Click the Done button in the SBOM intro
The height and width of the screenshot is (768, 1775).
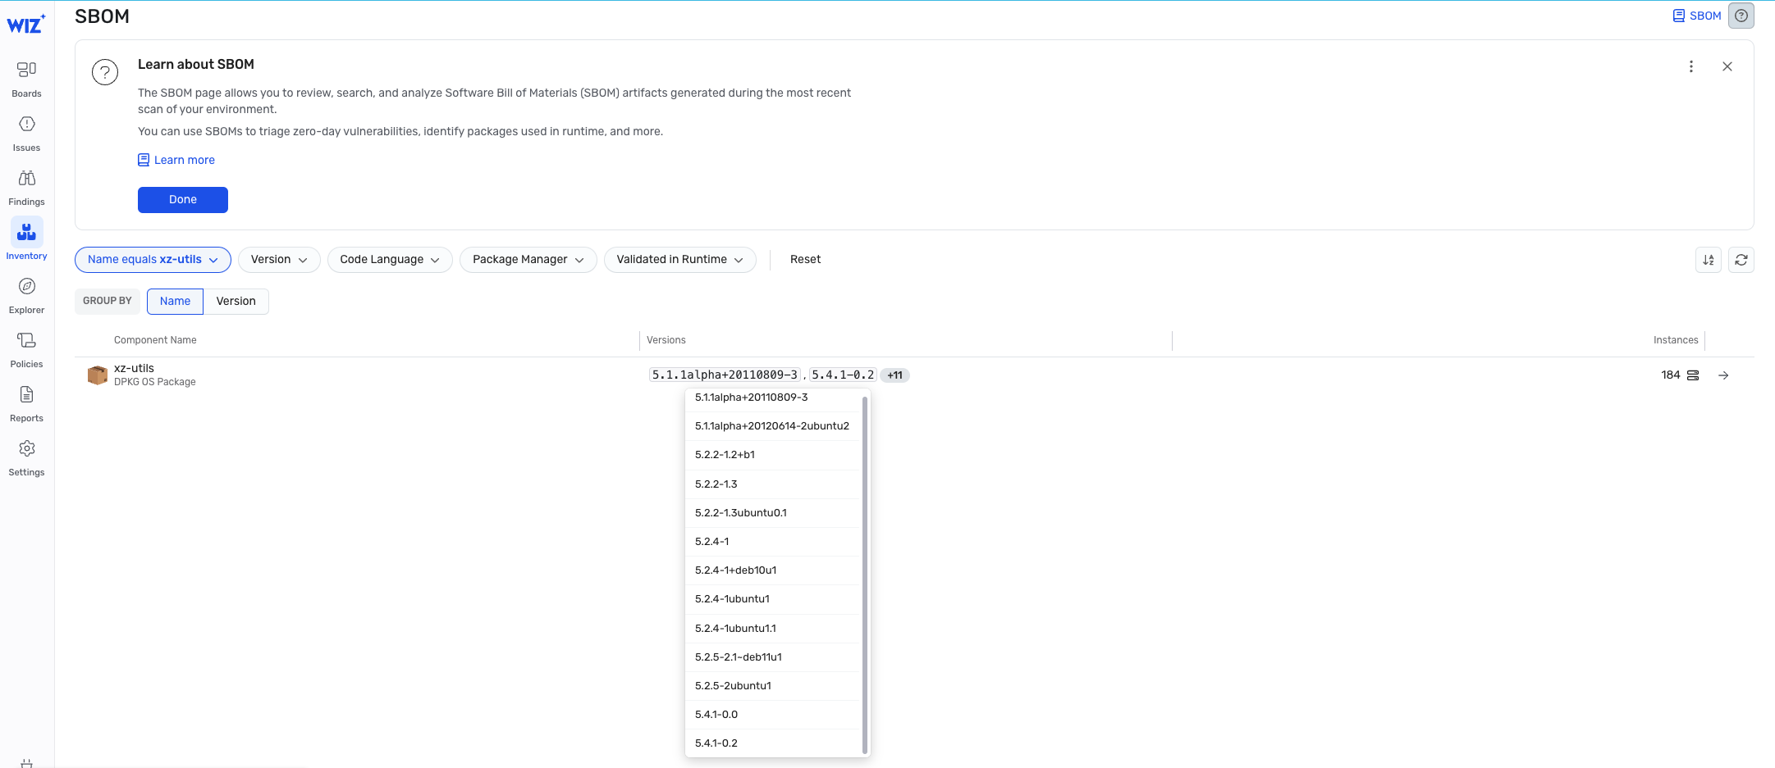tap(182, 199)
